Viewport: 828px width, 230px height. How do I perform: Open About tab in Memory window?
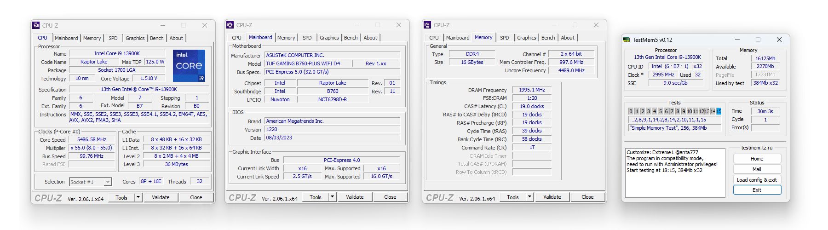[568, 38]
